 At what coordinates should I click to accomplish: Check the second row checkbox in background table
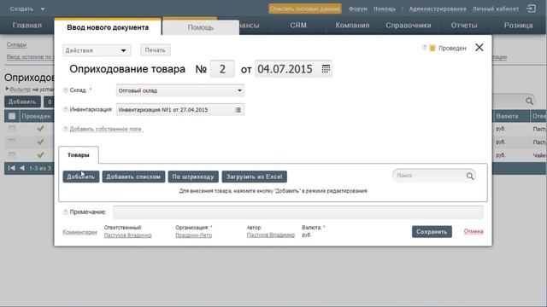(x=12, y=142)
